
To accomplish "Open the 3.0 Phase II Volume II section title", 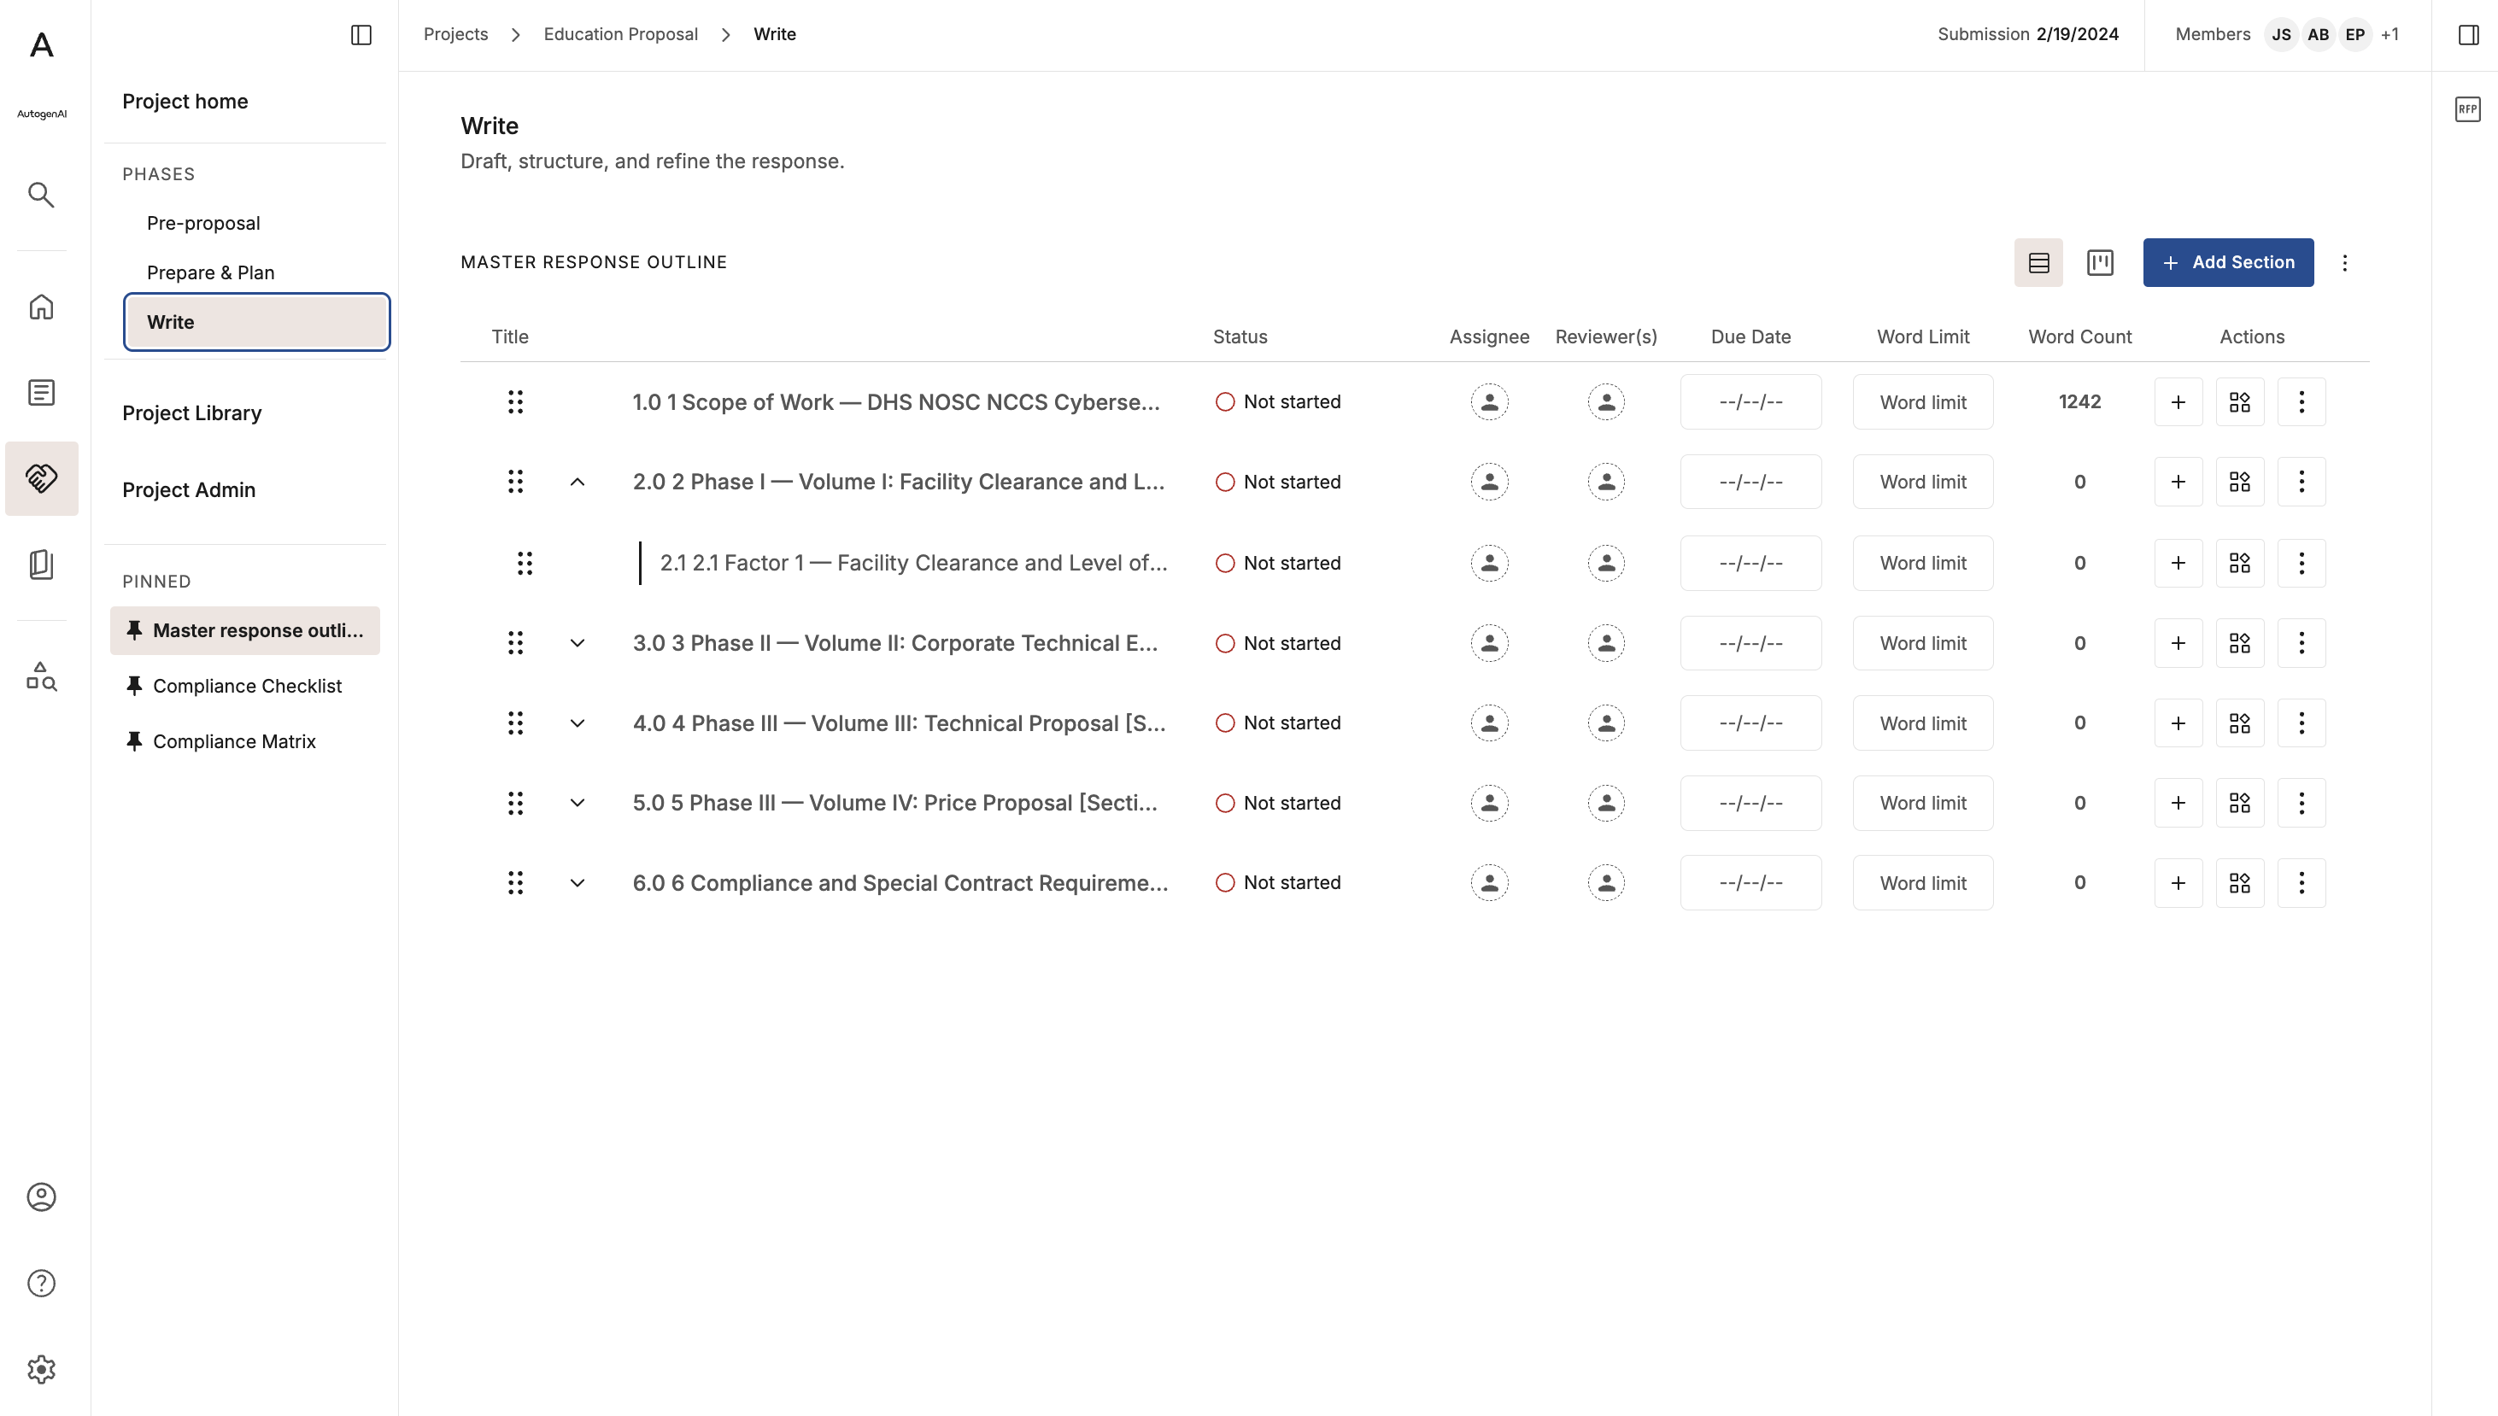I will [895, 643].
